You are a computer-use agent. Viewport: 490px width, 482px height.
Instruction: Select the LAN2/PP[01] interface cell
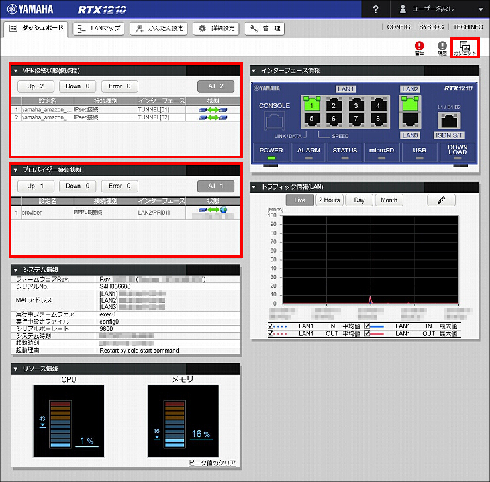click(x=162, y=213)
